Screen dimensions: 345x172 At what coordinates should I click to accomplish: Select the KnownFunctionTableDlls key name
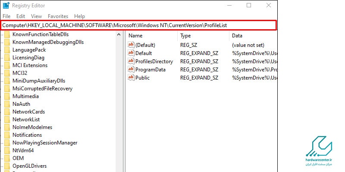(x=41, y=34)
